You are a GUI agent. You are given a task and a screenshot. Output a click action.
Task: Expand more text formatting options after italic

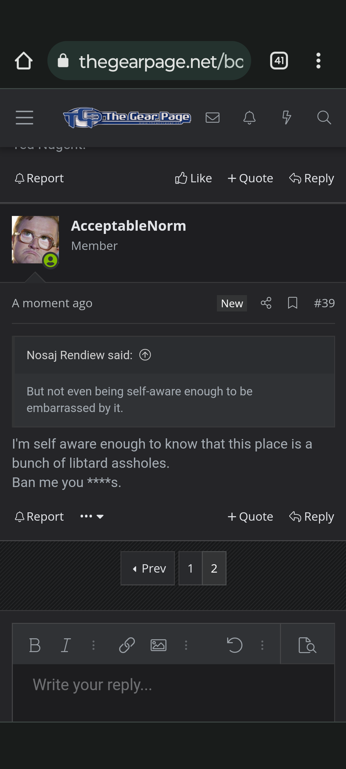pos(94,645)
